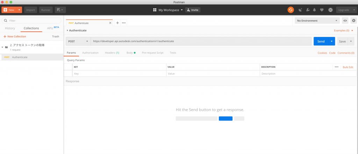Viewport: 358px width, 154px height.
Task: Open the notifications bell icon
Action: 314,10
